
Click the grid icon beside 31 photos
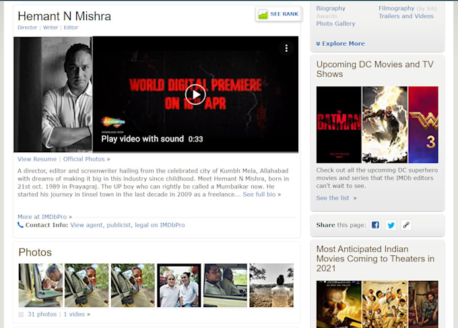21,315
